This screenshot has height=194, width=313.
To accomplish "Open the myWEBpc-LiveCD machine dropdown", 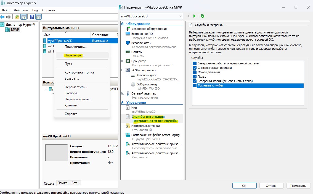I will click(x=181, y=16).
